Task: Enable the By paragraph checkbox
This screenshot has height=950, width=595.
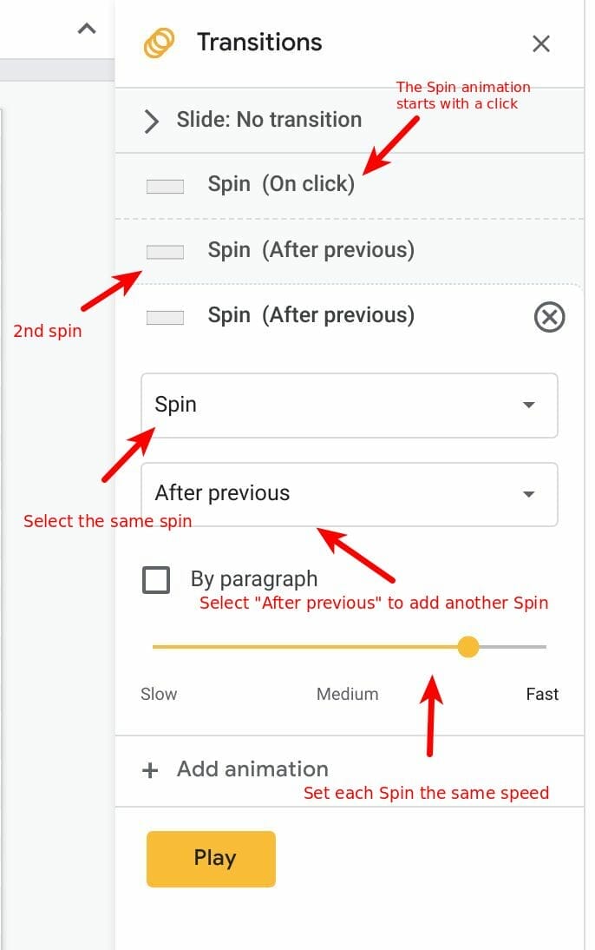Action: (156, 580)
